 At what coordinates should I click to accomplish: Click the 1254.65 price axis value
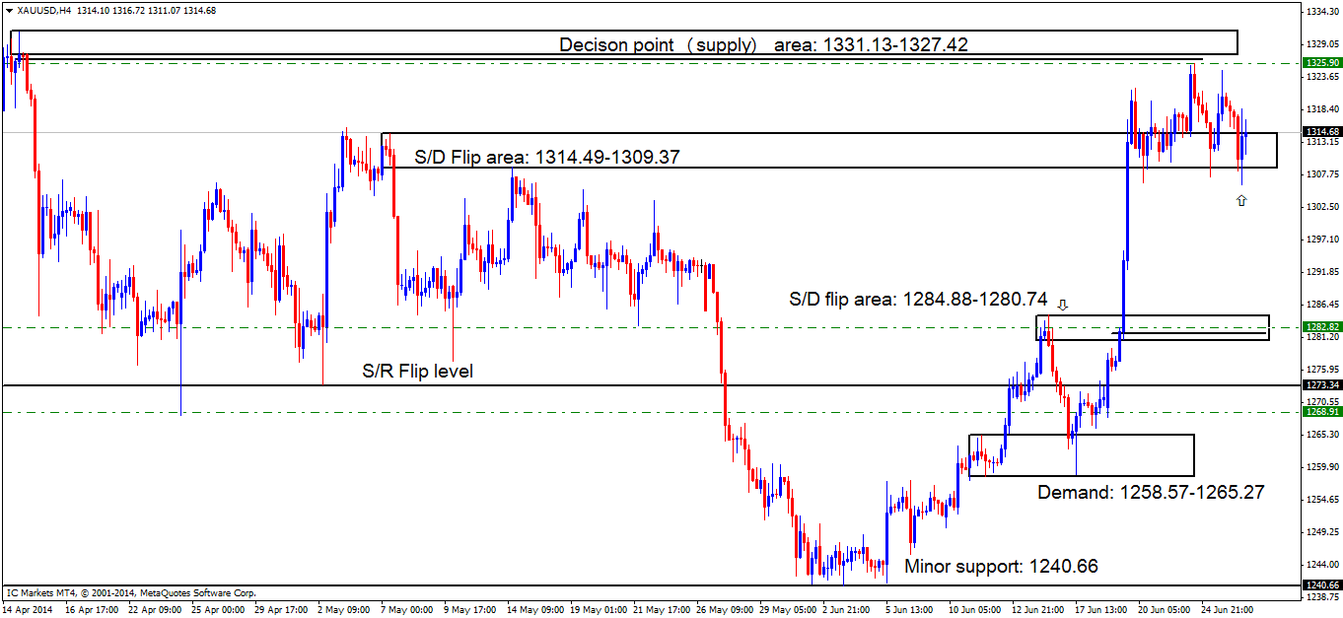pyautogui.click(x=1320, y=500)
